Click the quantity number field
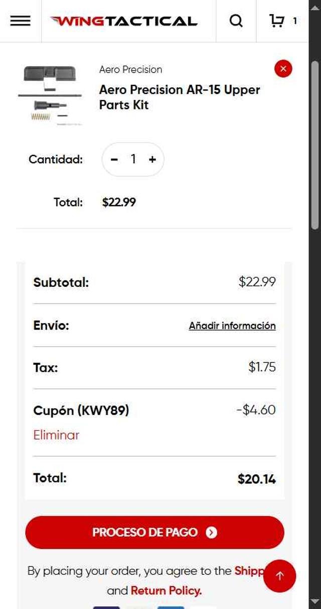 tap(133, 159)
